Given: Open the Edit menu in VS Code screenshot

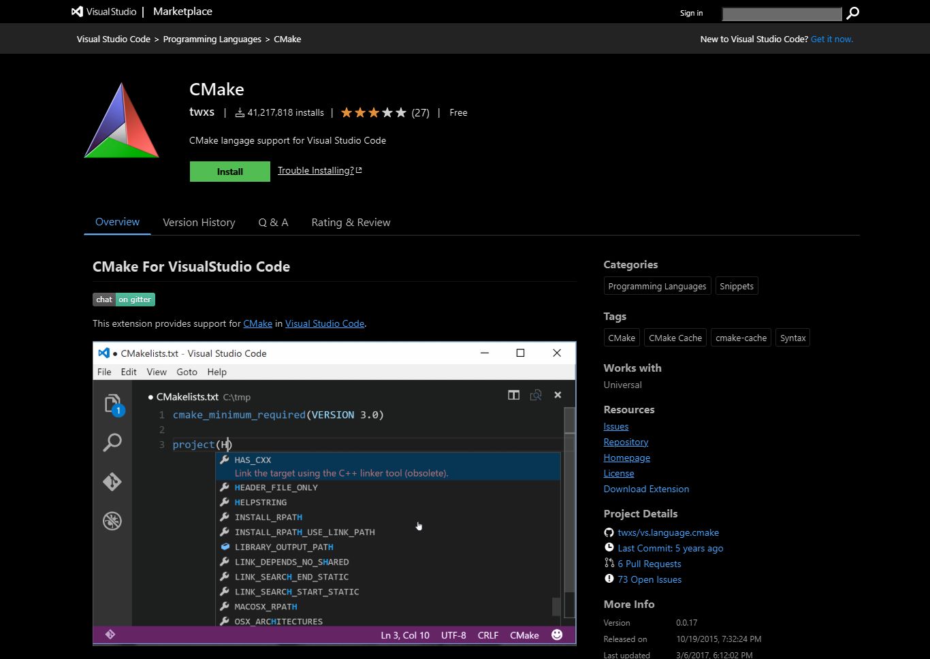Looking at the screenshot, I should 129,372.
